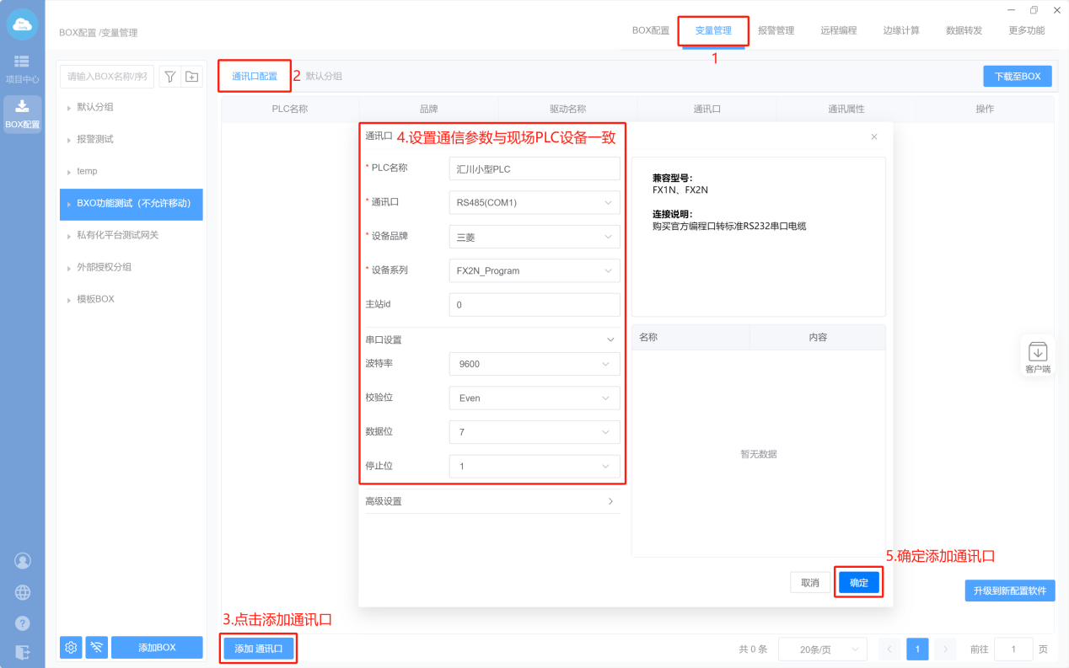1069x668 pixels.
Task: Click the gear settings button beside 添加BOX
Action: 71,647
